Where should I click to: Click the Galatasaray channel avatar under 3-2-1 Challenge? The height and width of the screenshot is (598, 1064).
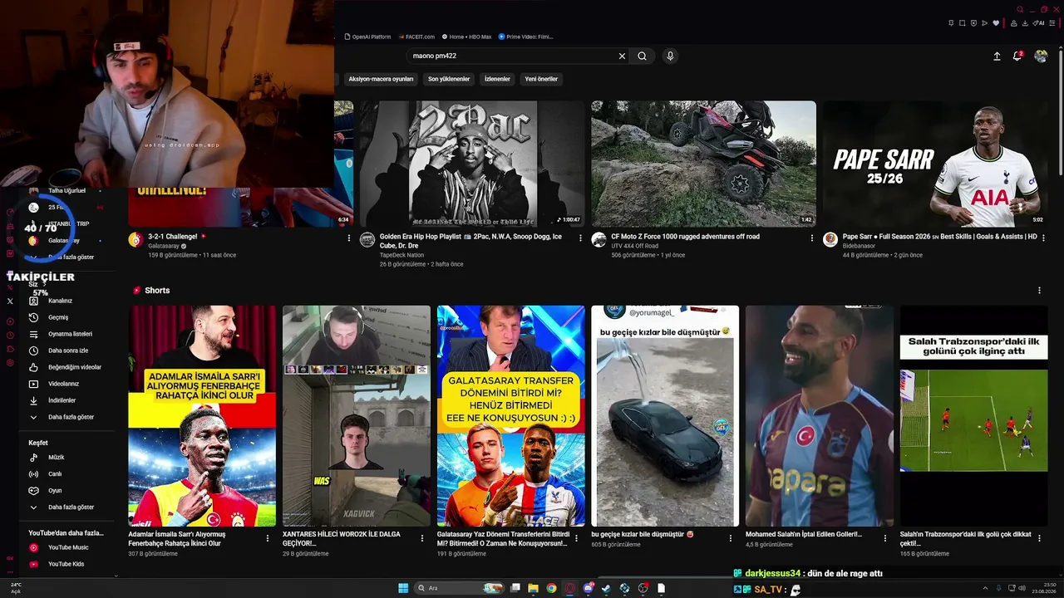point(135,240)
